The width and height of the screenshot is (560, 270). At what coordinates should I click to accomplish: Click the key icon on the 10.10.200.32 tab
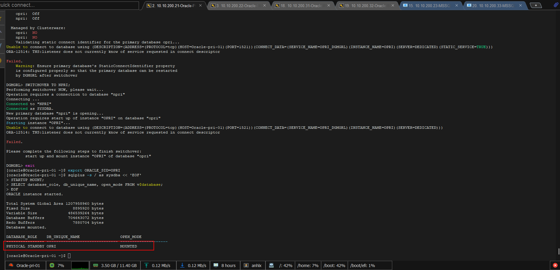[x=341, y=6]
